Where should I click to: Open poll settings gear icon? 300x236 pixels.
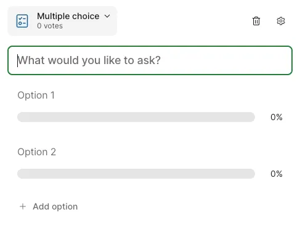tap(281, 21)
